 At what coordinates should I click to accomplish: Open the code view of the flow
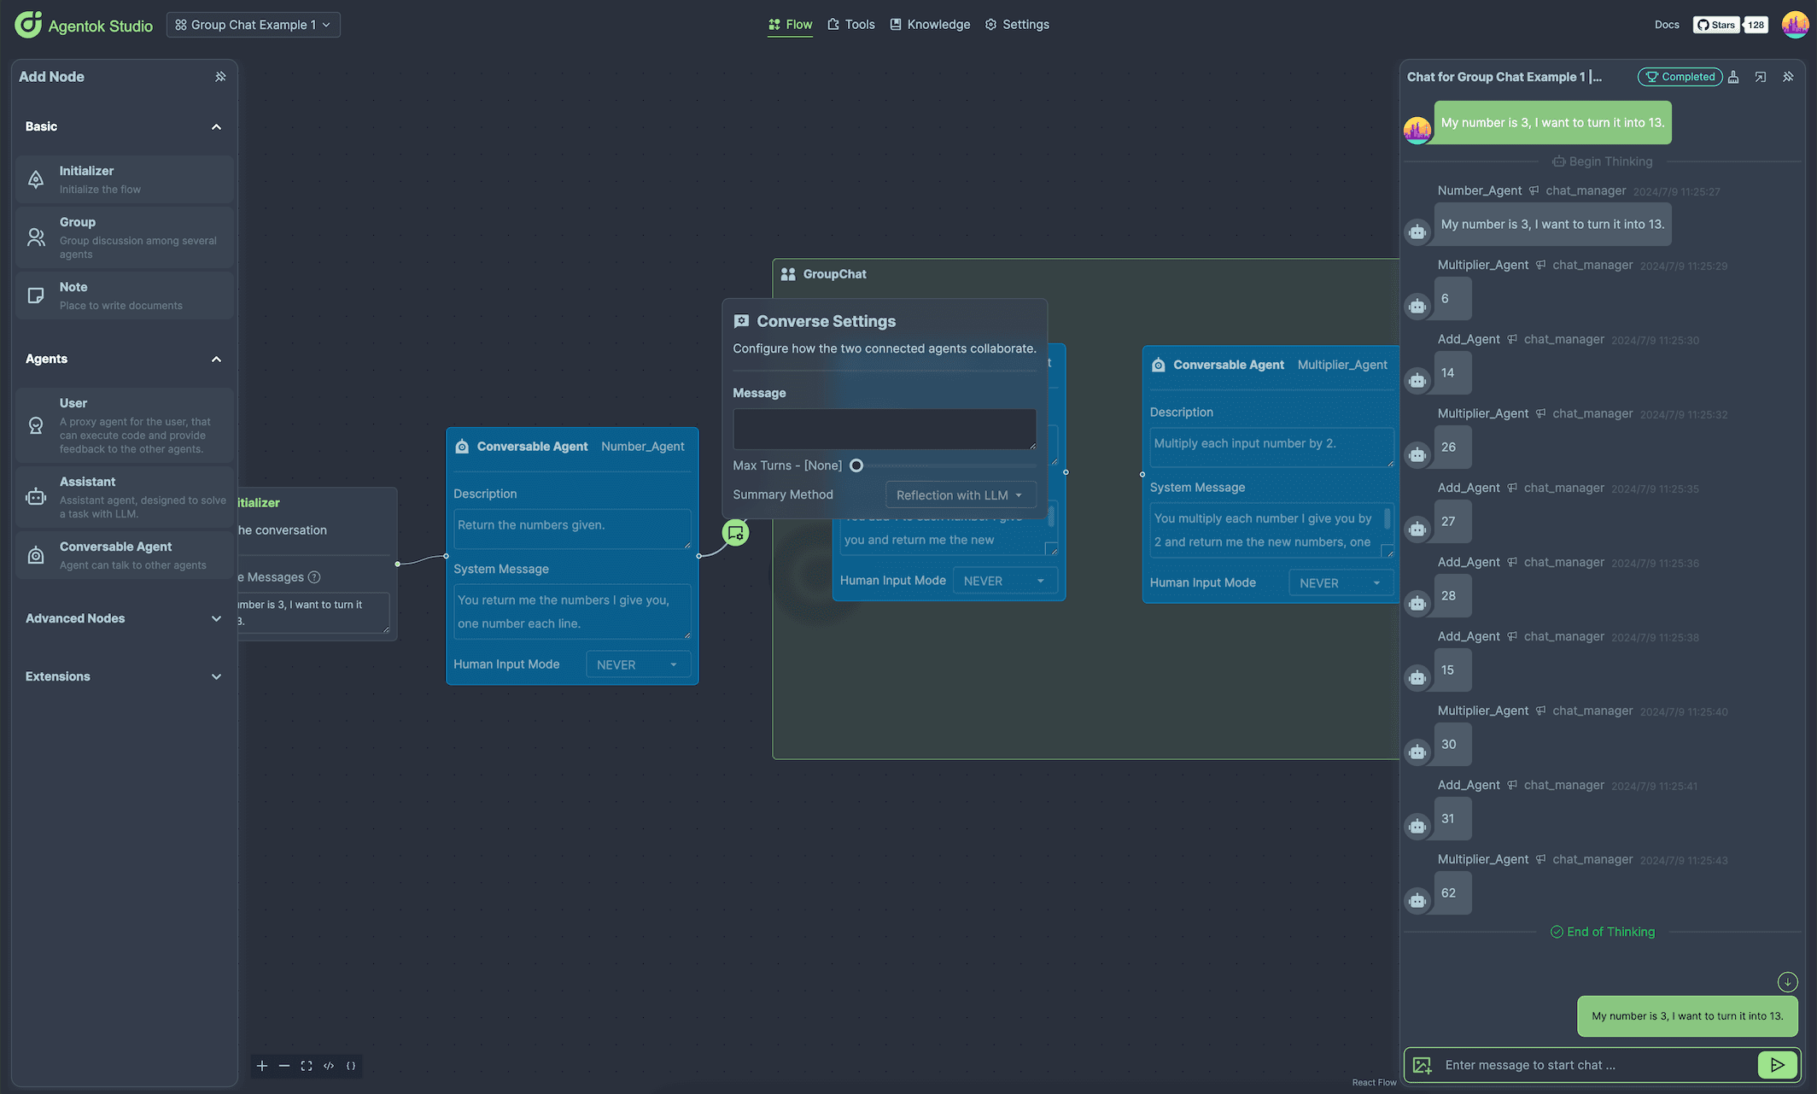tap(329, 1066)
